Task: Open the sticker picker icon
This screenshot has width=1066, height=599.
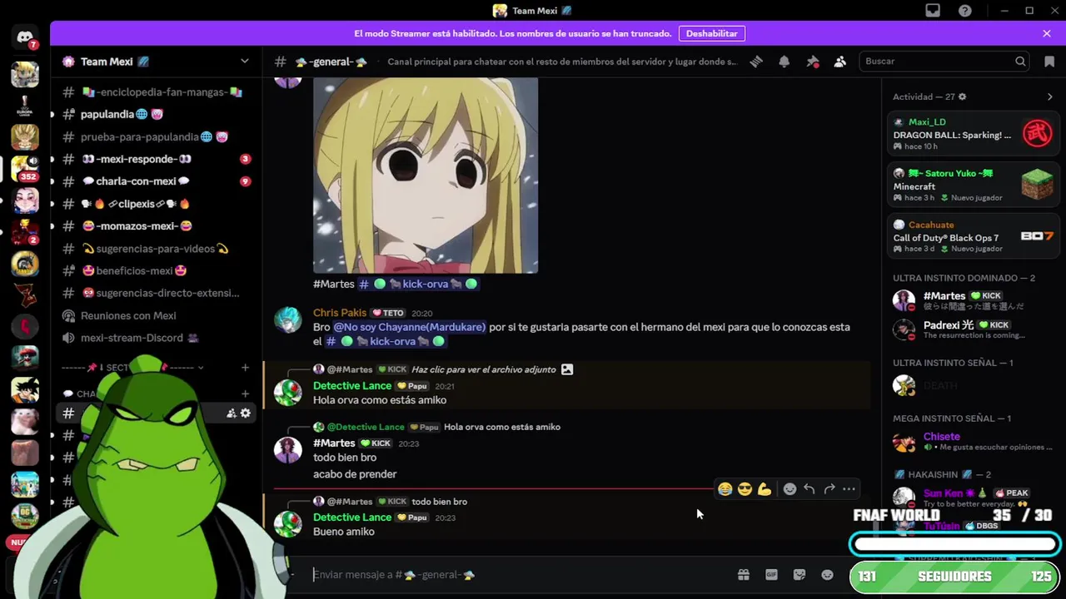Action: point(799,575)
